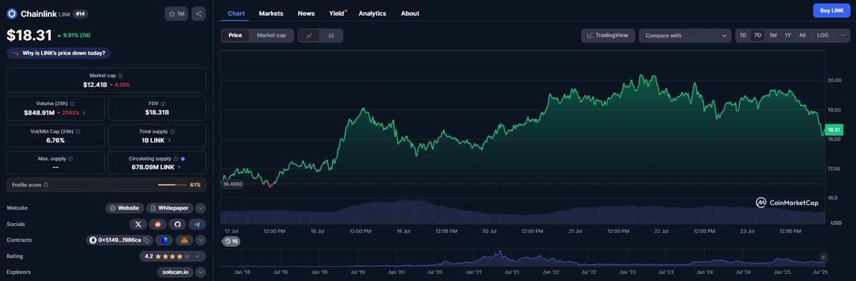Open the X (Twitter) social link

click(139, 224)
